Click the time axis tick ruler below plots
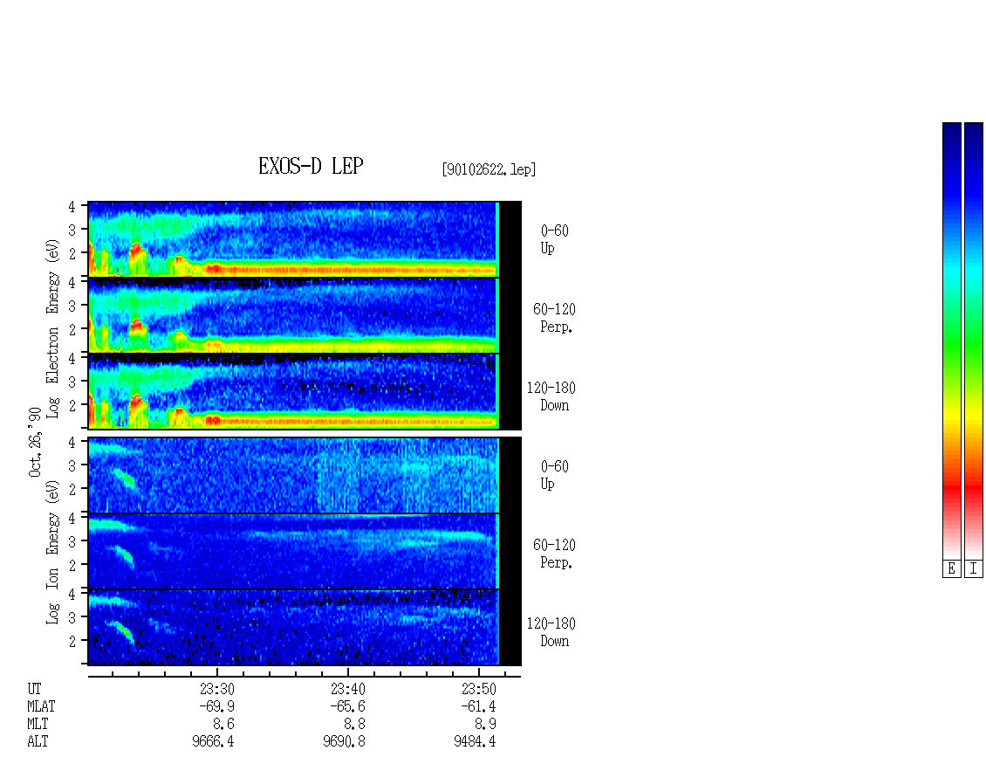This screenshot has width=986, height=764. click(305, 674)
